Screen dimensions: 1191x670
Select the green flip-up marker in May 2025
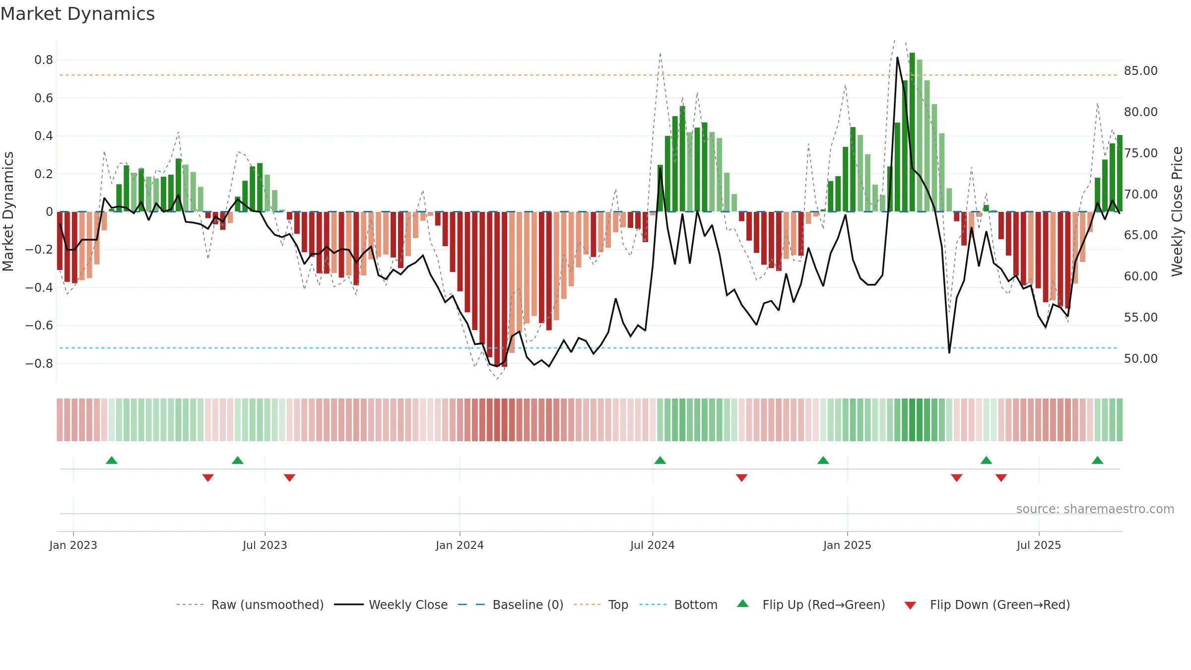(x=986, y=460)
